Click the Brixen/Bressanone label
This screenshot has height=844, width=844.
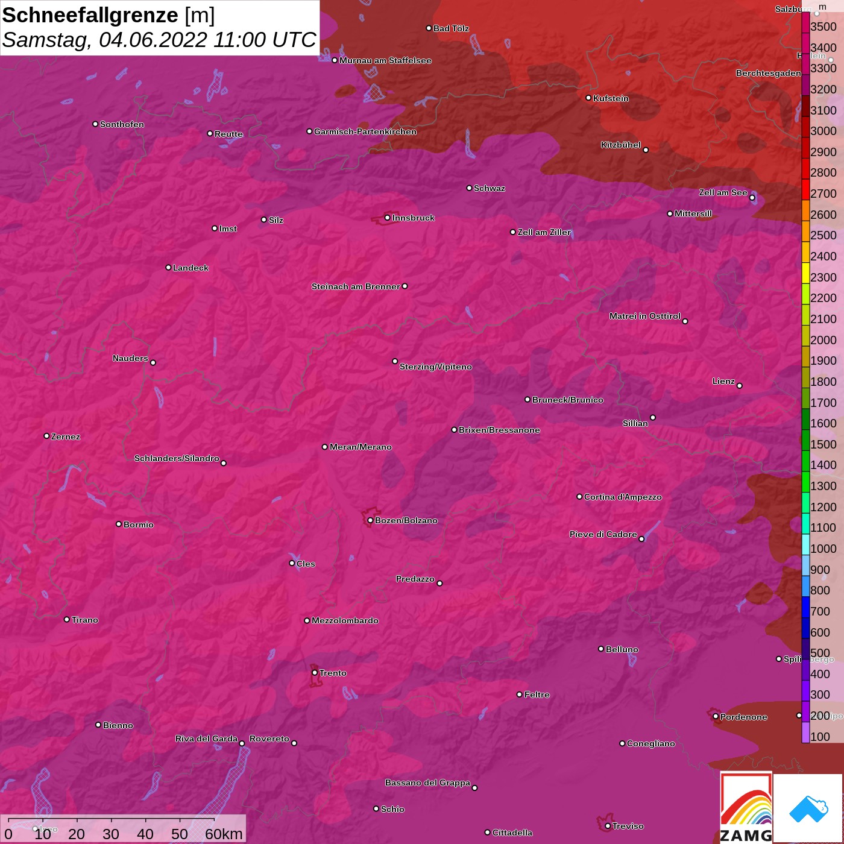coord(499,430)
